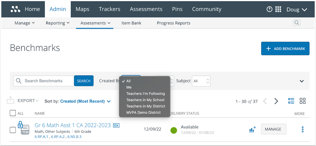Switch to list view layout
This screenshot has height=146, width=316.
tap(291, 101)
